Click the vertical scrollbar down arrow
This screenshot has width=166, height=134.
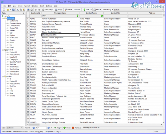164,122
